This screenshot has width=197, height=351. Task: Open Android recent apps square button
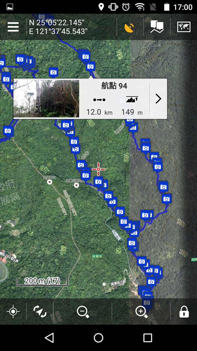(148, 338)
